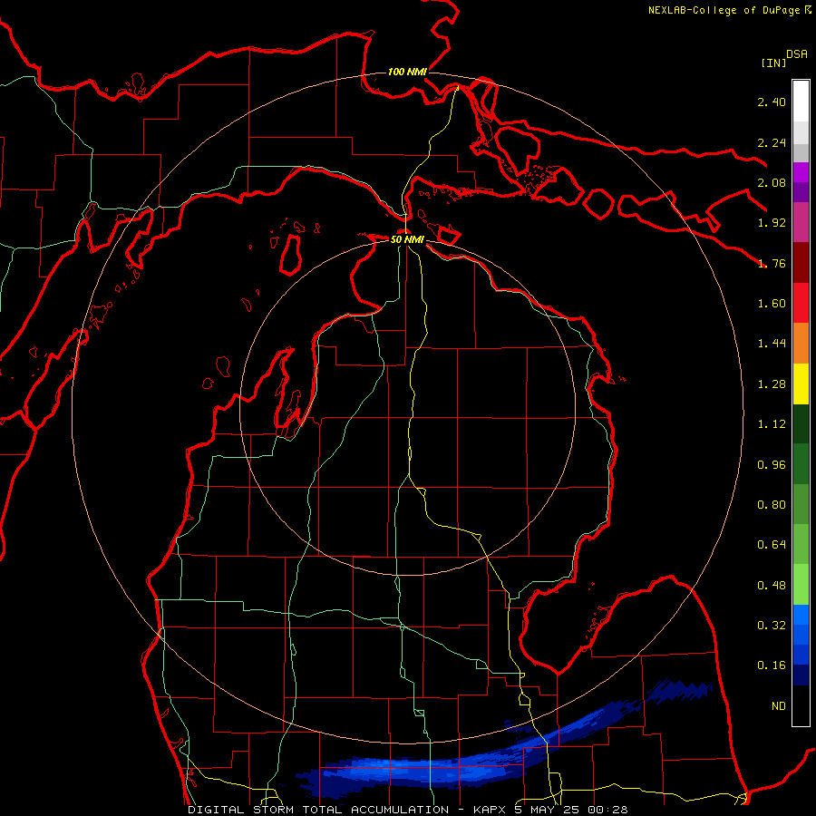Click the 100 NMI range ring label
Image resolution: width=816 pixels, height=816 pixels.
point(407,72)
